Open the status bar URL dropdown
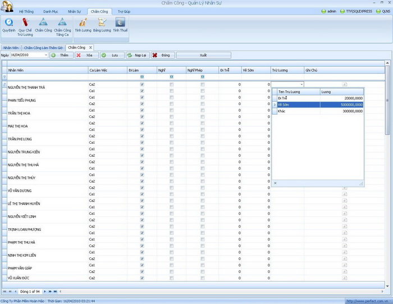The height and width of the screenshot is (304, 393). tap(391, 301)
